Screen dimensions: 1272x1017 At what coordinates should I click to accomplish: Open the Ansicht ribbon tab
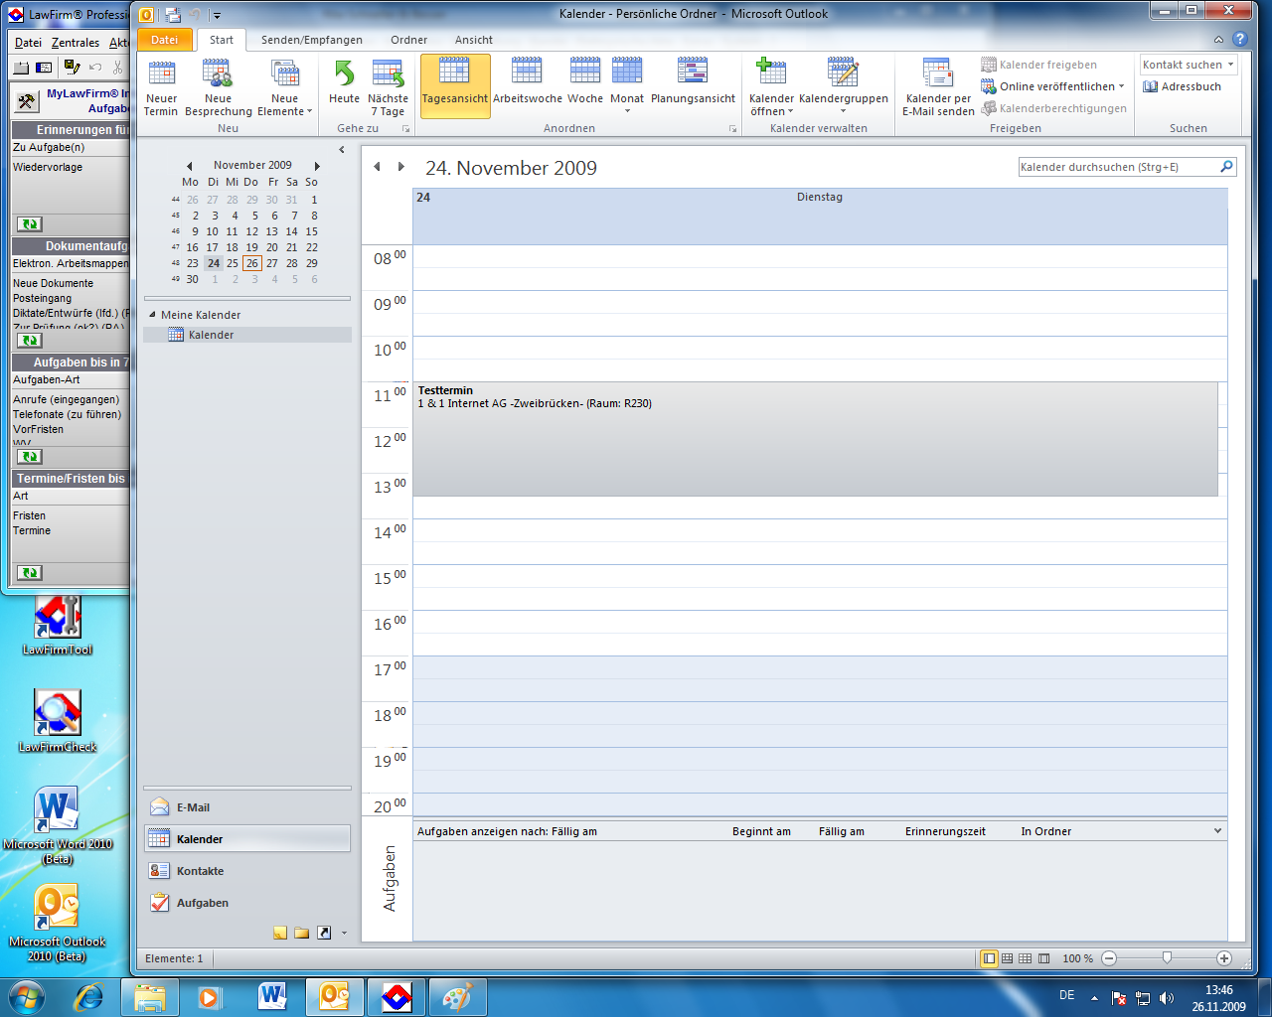point(473,40)
